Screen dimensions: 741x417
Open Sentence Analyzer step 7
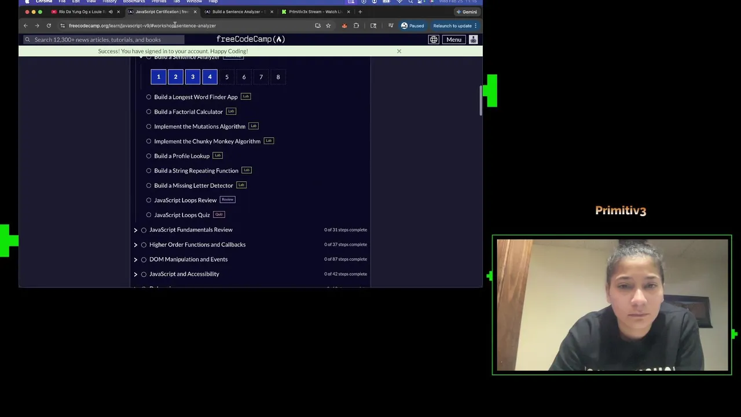click(x=261, y=77)
